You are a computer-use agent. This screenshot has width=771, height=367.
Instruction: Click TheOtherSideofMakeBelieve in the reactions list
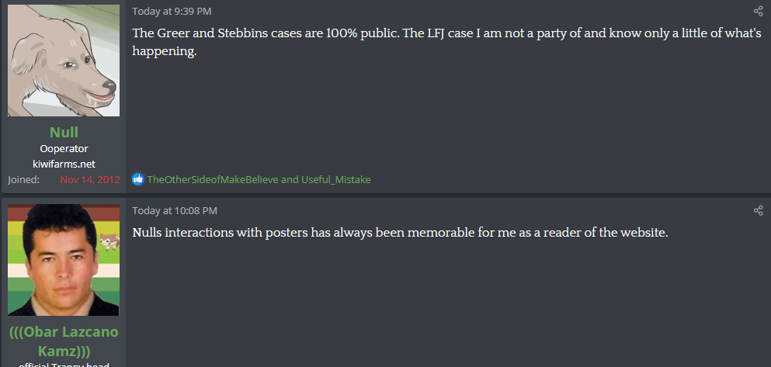(x=212, y=179)
